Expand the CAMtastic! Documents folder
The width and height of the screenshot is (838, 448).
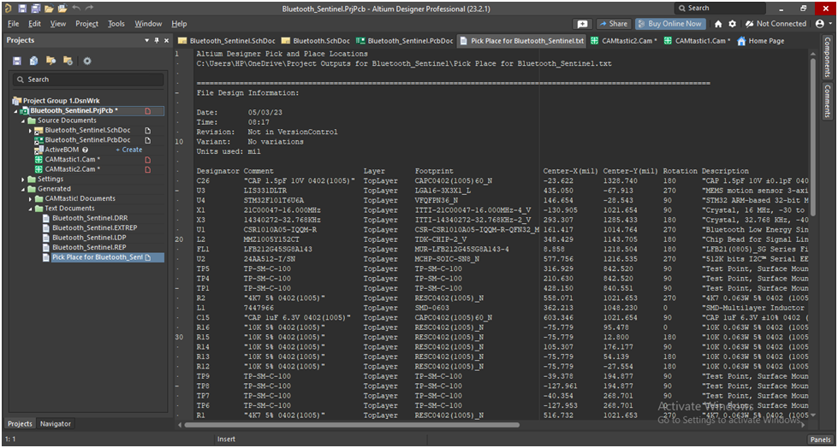click(30, 198)
